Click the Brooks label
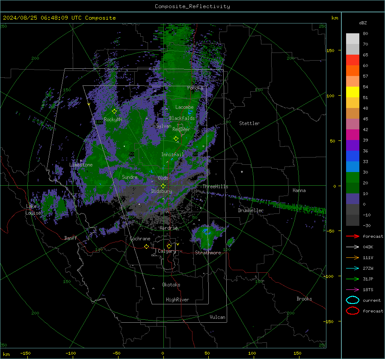 [304, 299]
